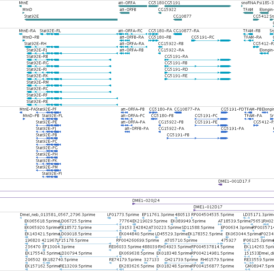Viewport: 274px width, 271px height.
Task: Click the DME1-012D17 clone
Action: point(234,210)
